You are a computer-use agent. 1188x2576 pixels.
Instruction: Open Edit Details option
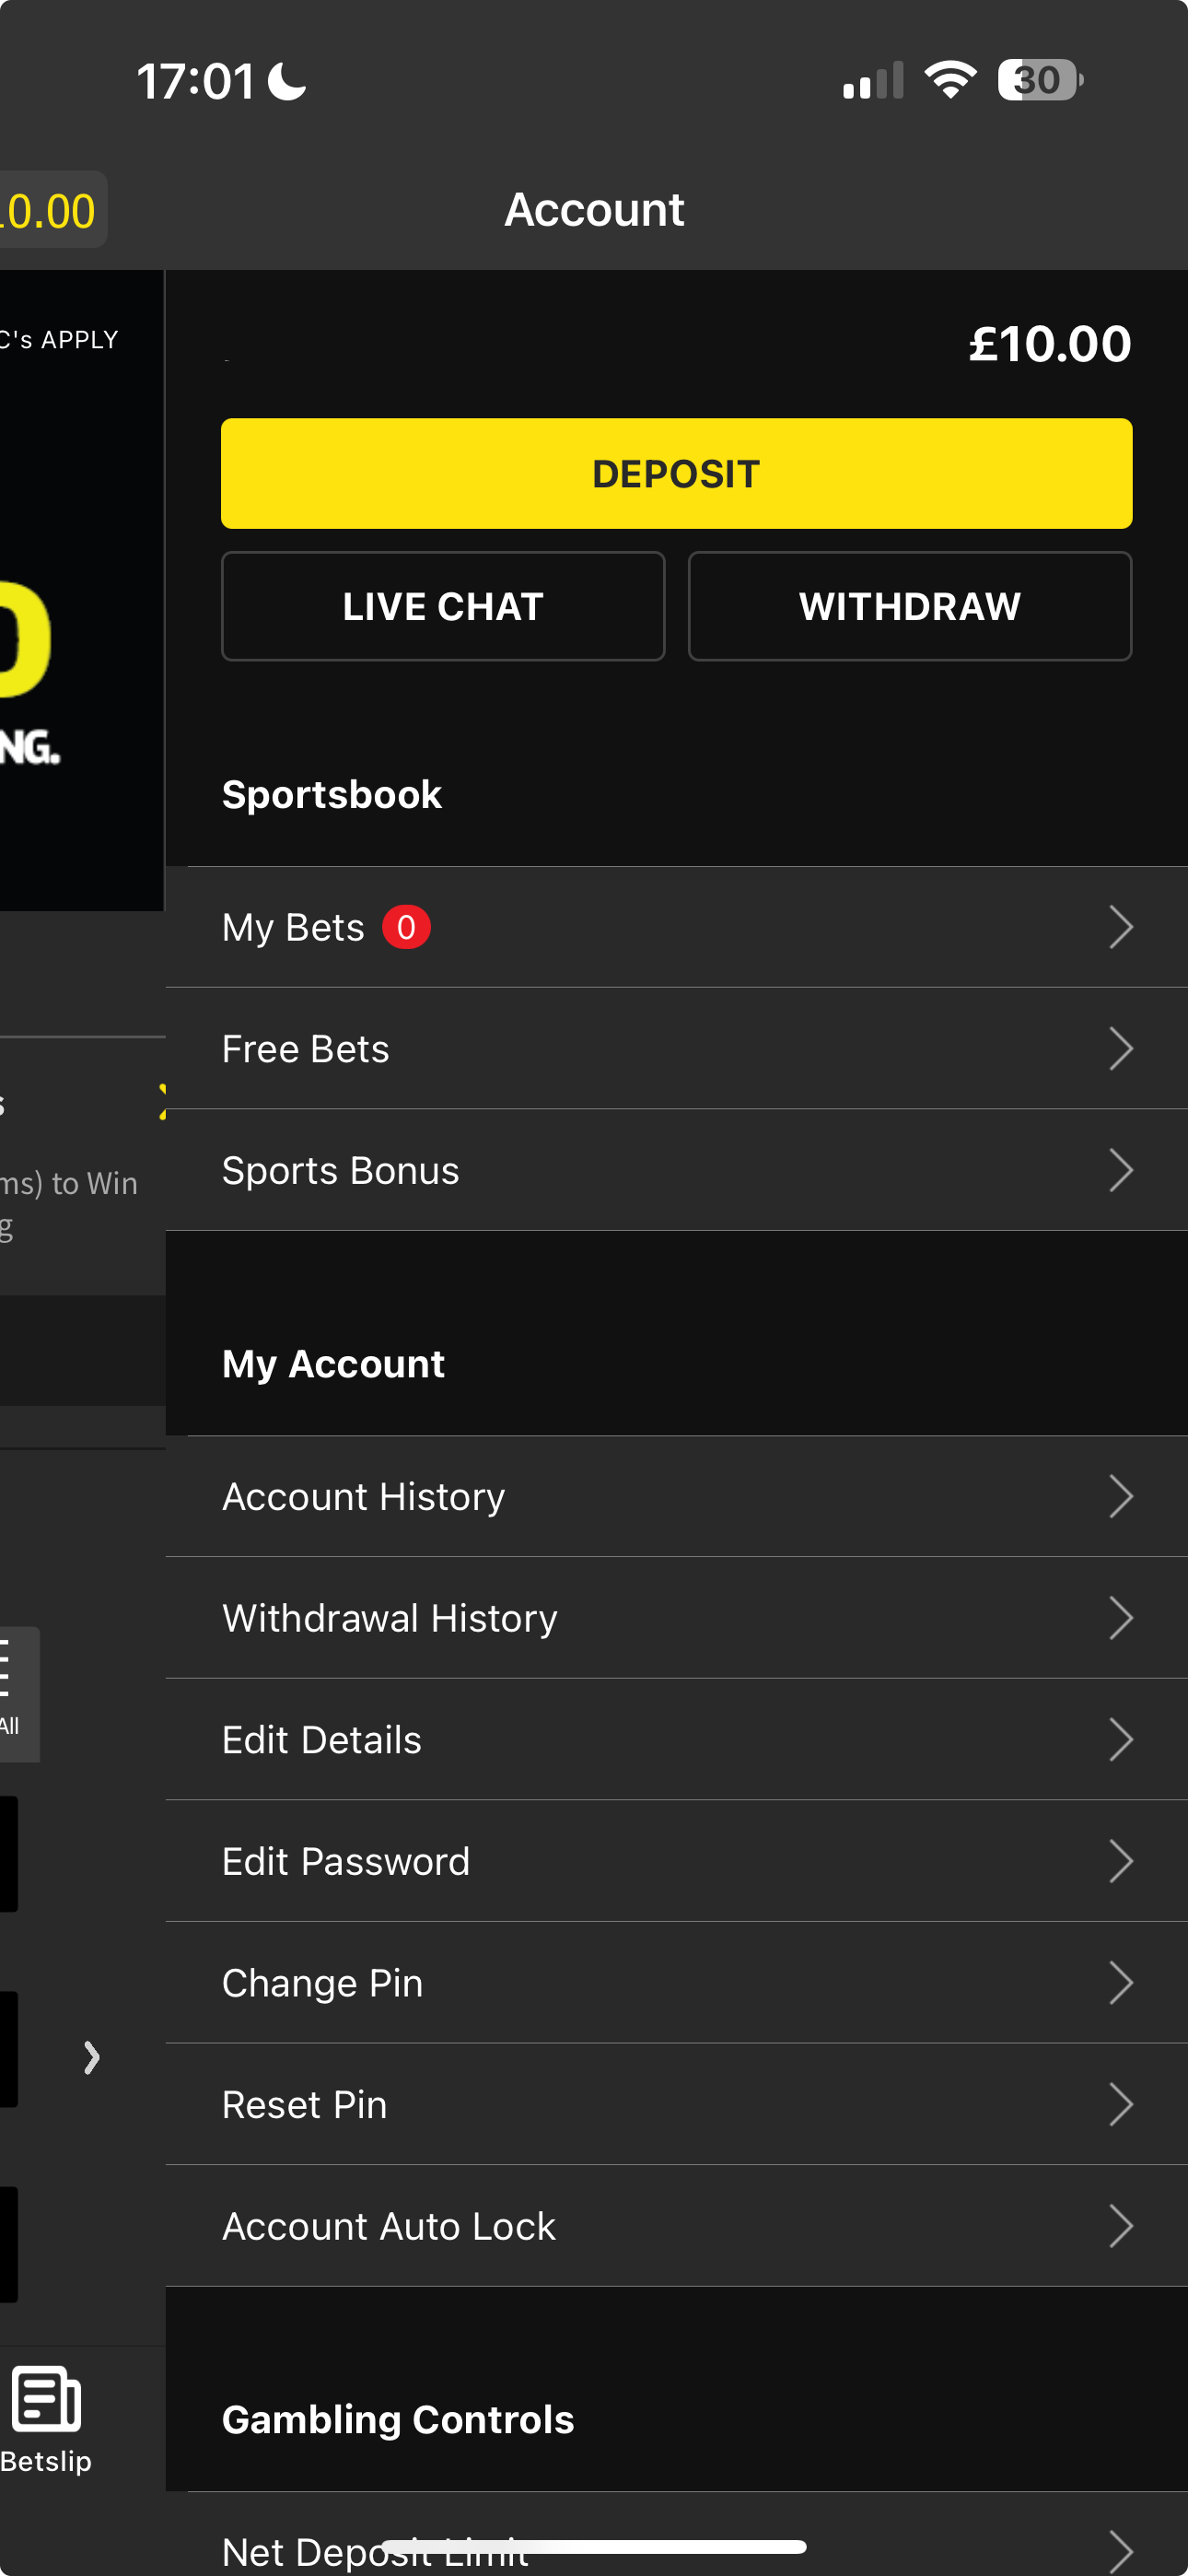(x=322, y=1740)
